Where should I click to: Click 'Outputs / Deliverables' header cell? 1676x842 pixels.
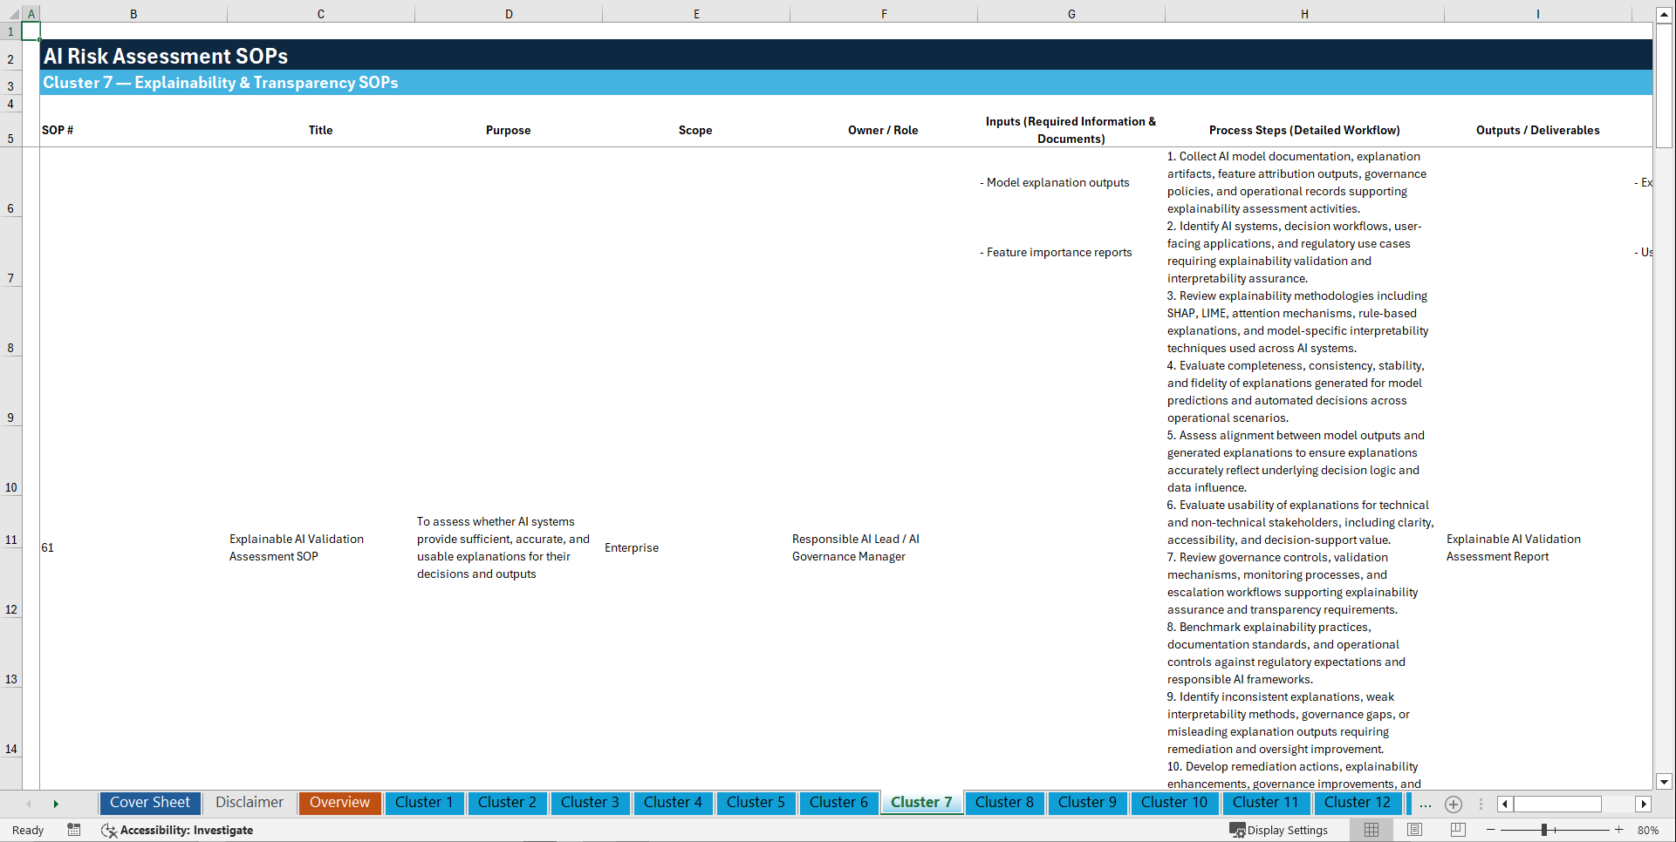pos(1538,130)
